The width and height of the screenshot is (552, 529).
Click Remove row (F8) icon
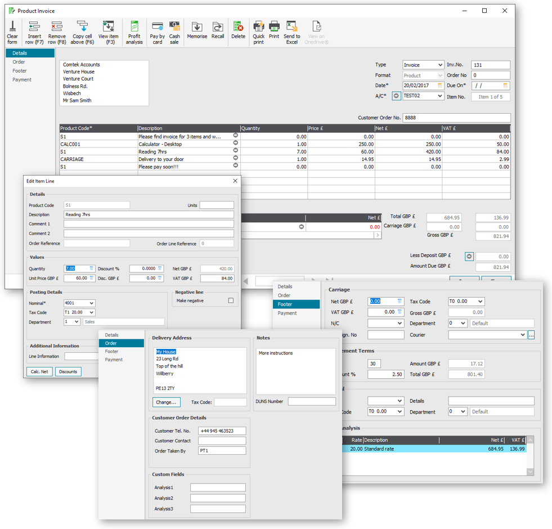(57, 33)
